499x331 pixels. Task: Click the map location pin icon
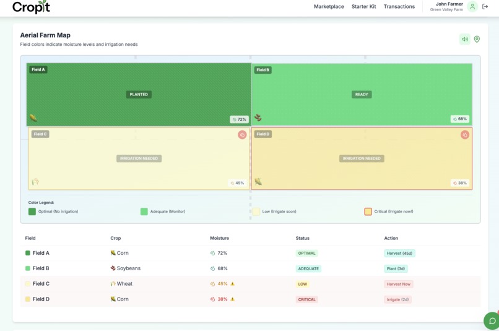pos(477,39)
